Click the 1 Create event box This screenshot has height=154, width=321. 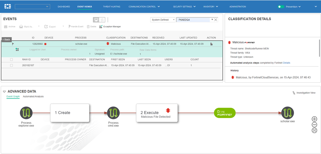(70, 113)
